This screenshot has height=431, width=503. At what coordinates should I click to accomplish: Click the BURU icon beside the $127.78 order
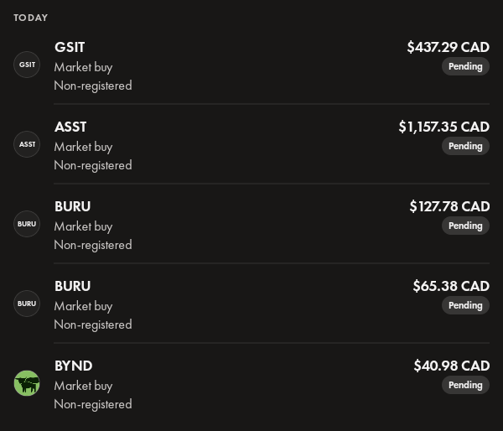(27, 224)
